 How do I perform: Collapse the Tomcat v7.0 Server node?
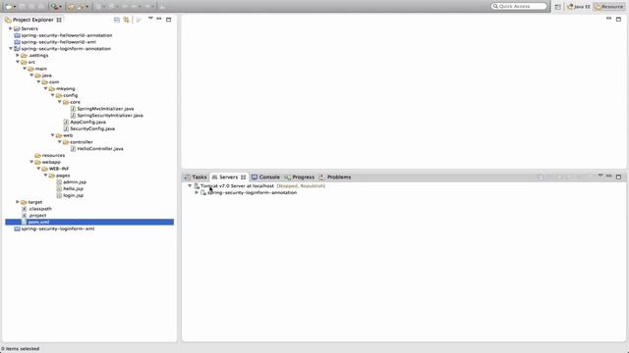190,185
